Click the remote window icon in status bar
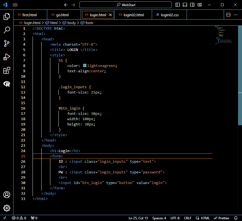The width and height of the screenshot is (242, 221). tap(5, 218)
